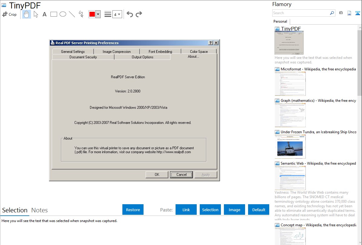Switch to the Color Space tab
This screenshot has height=245, width=362.
(199, 51)
